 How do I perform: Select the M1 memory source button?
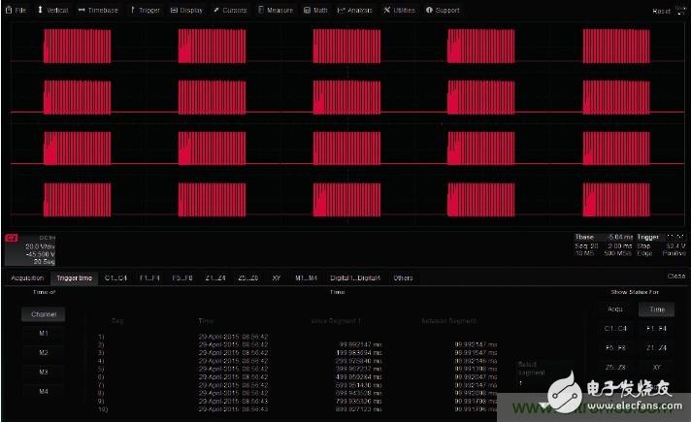click(x=44, y=334)
